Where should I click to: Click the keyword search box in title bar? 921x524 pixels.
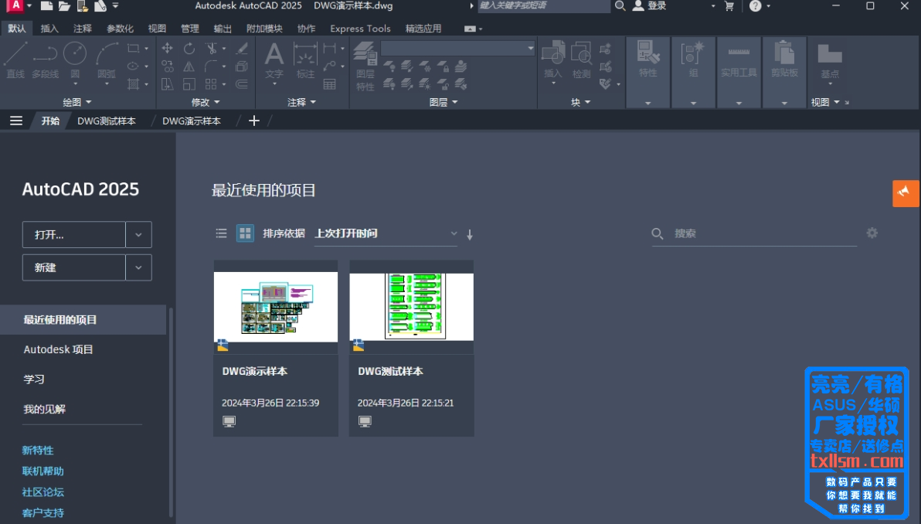544,6
